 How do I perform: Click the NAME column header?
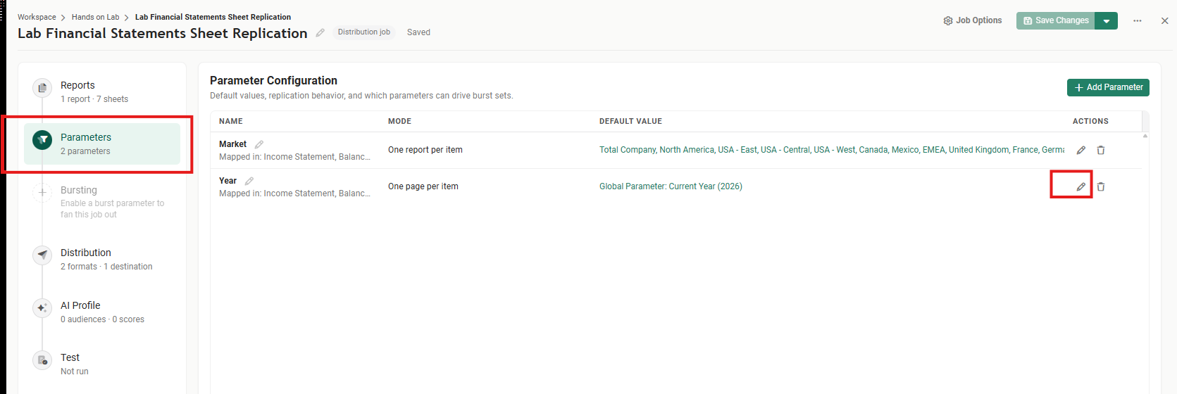(231, 121)
